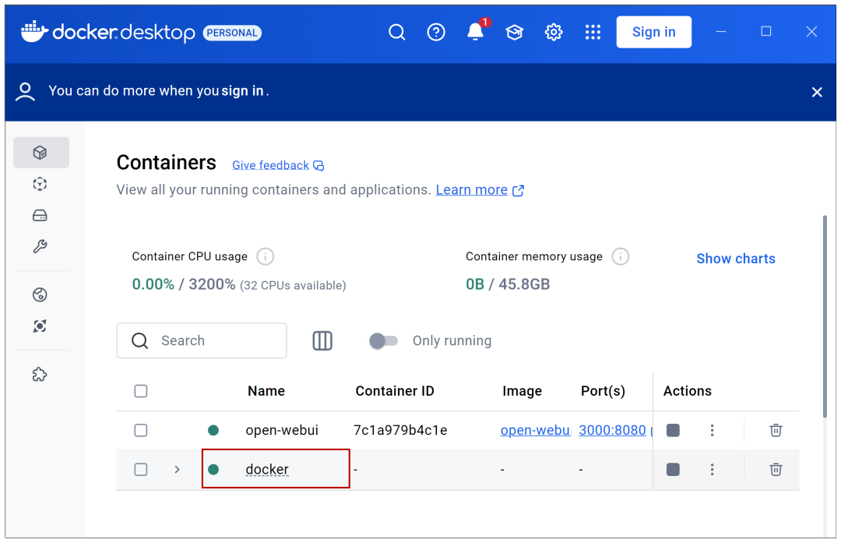The height and width of the screenshot is (543, 841).
Task: Open Docker Scout icon in sidebar
Action: 40,326
